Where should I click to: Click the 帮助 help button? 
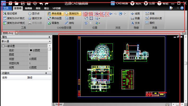[x=163, y=3]
